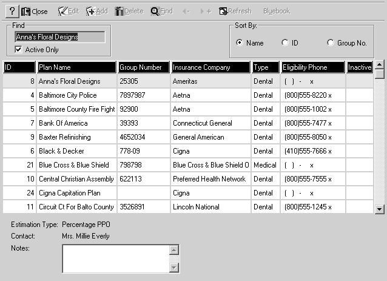Image resolution: width=387 pixels, height=281 pixels.
Task: Click the question mark help button
Action: [x=12, y=12]
